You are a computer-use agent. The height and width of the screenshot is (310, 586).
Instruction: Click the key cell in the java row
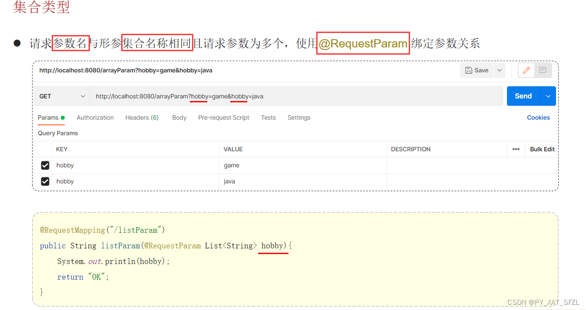pos(136,181)
